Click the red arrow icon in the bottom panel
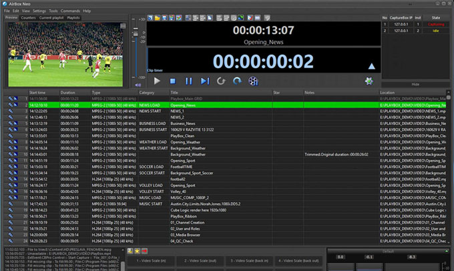The width and height of the screenshot is (454, 271). [144, 251]
